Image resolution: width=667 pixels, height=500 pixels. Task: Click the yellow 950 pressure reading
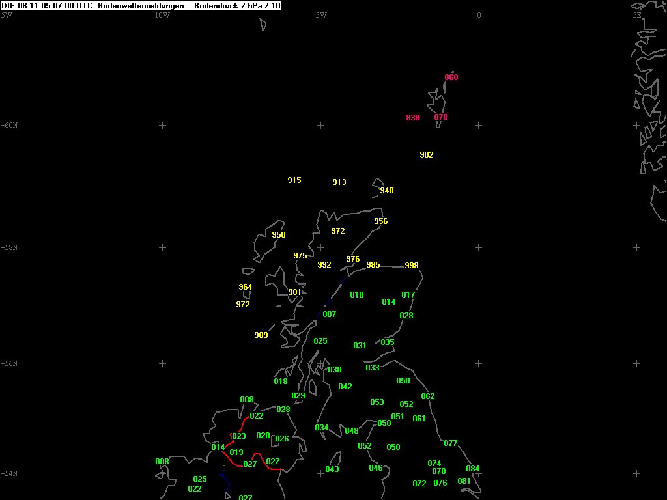(279, 235)
